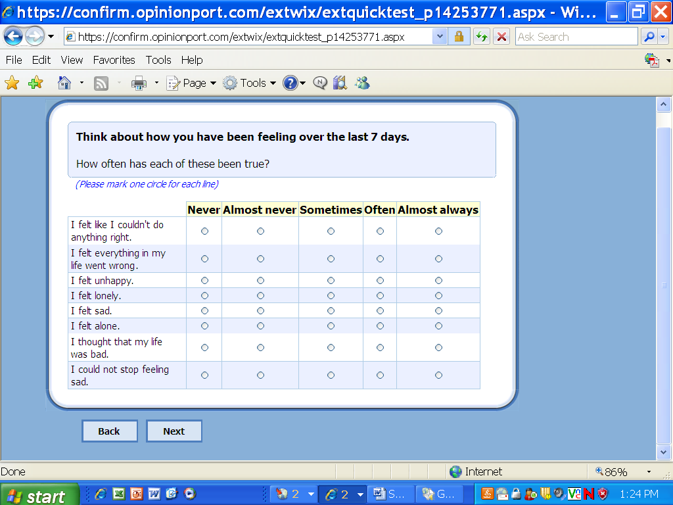Click the address bar URL field
673x505 pixels.
coord(248,37)
